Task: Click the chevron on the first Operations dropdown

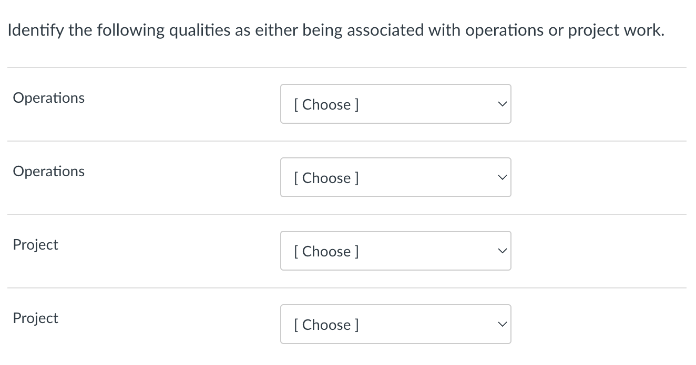Action: tap(502, 104)
